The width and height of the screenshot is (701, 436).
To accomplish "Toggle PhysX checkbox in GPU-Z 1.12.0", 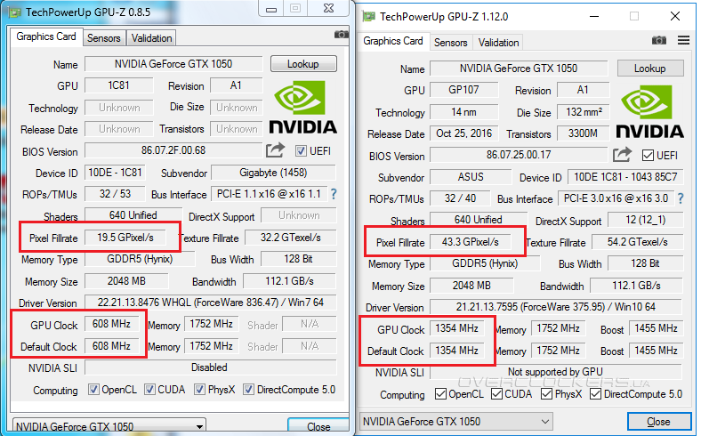I will click(x=546, y=394).
